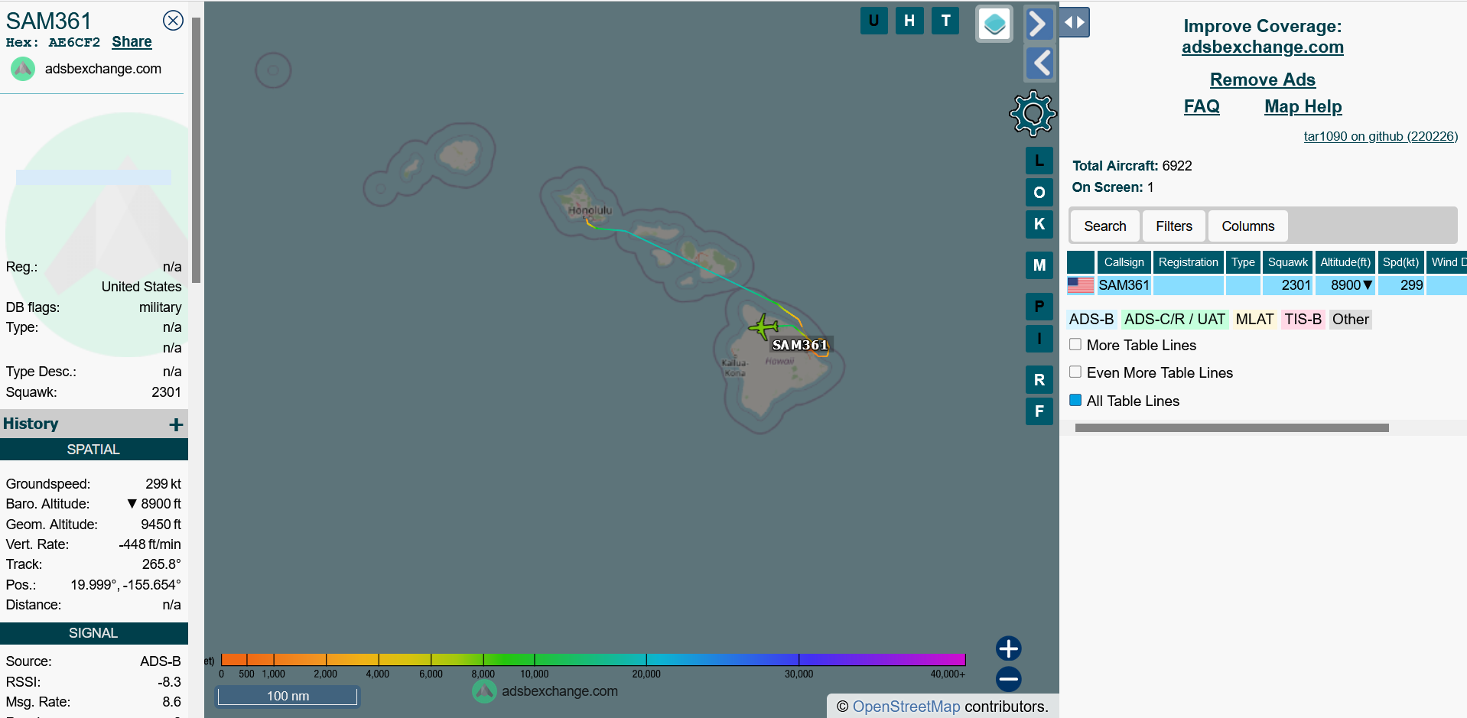Select the SAM361 aircraft icon on map
Screen dimensions: 1467x718
763,327
